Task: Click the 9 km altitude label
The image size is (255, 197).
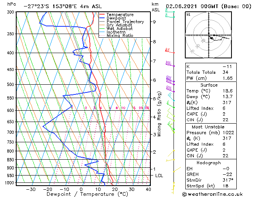Action: pos(154,22)
